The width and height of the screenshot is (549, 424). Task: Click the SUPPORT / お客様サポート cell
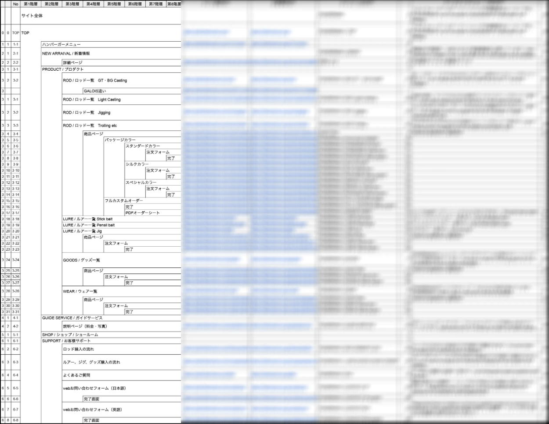tap(111, 341)
